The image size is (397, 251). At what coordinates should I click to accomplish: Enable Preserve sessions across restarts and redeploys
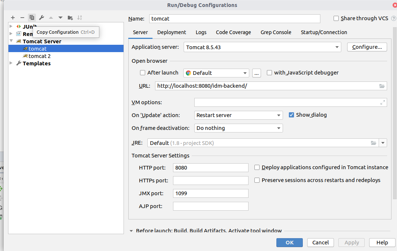(x=257, y=180)
